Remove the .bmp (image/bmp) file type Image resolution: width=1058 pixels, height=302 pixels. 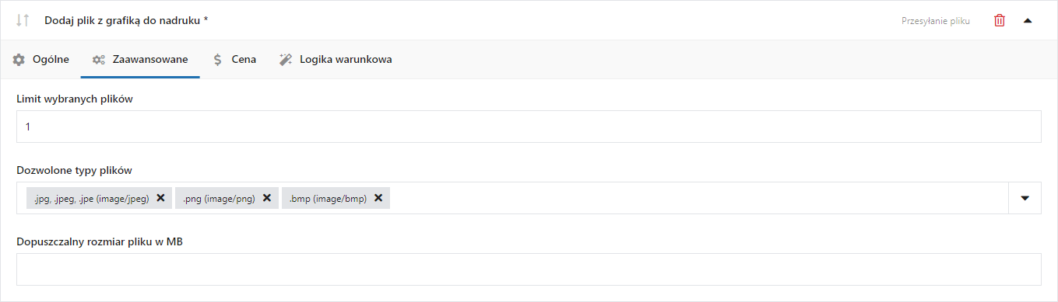(x=378, y=198)
